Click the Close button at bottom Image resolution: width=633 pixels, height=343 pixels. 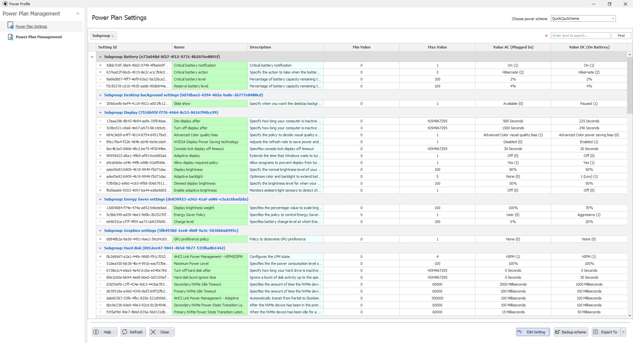coord(162,332)
